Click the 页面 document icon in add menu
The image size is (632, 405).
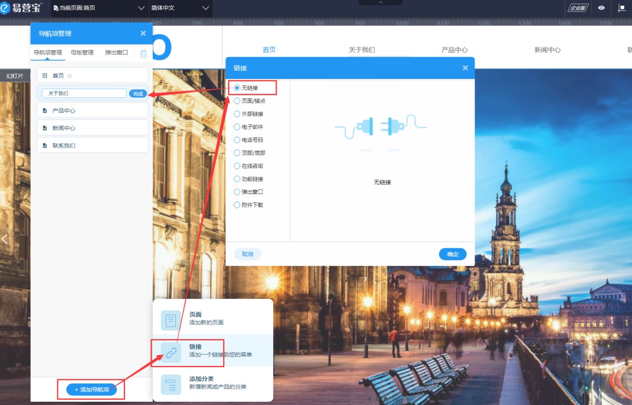(x=171, y=320)
